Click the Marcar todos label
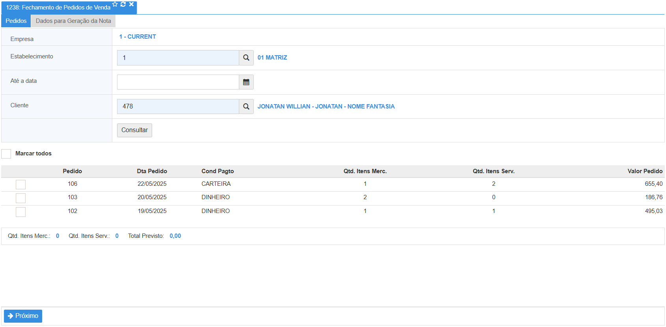The width and height of the screenshot is (666, 327). (x=33, y=153)
